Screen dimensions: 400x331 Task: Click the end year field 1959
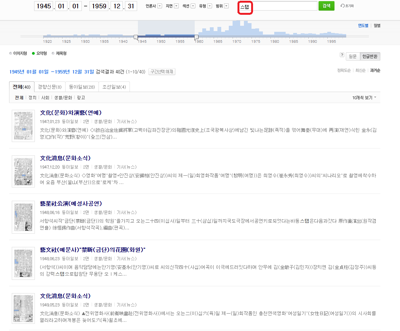pos(99,6)
